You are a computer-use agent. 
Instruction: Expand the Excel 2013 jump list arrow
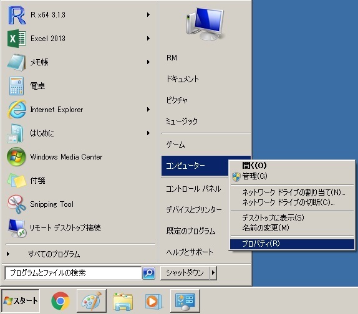pyautogui.click(x=148, y=38)
